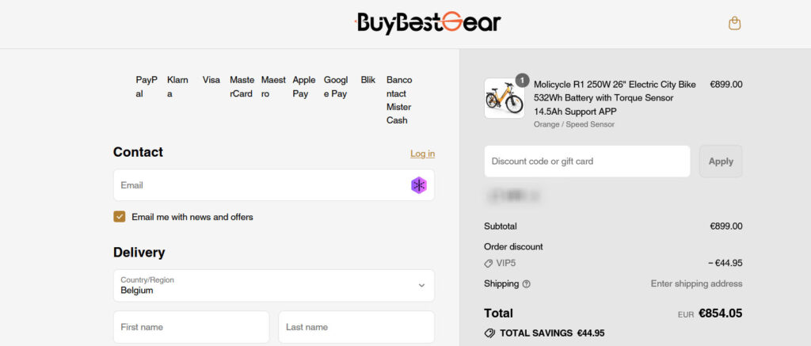Click the Bancontact Mister Cash icon
The width and height of the screenshot is (811, 346).
(398, 100)
